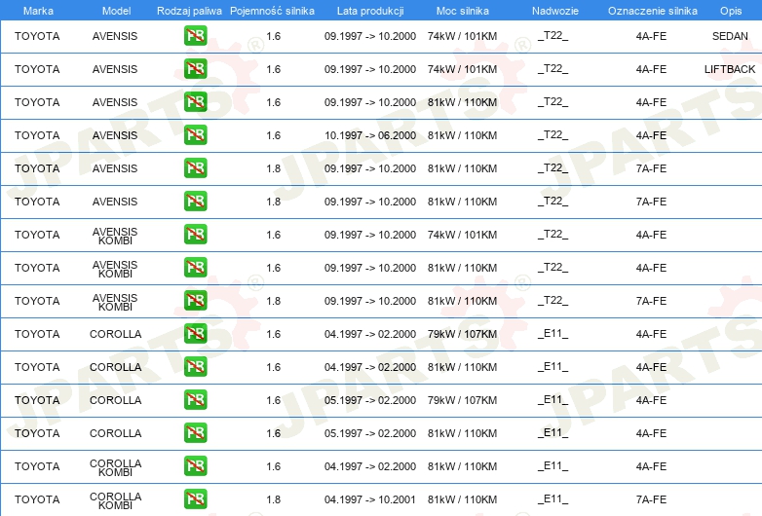Click the Moc silnika column header

462,10
